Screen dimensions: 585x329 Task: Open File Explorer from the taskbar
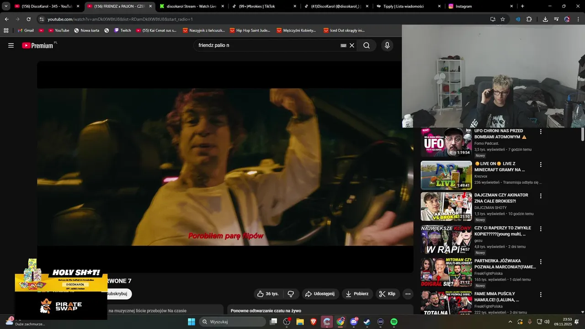(x=300, y=322)
